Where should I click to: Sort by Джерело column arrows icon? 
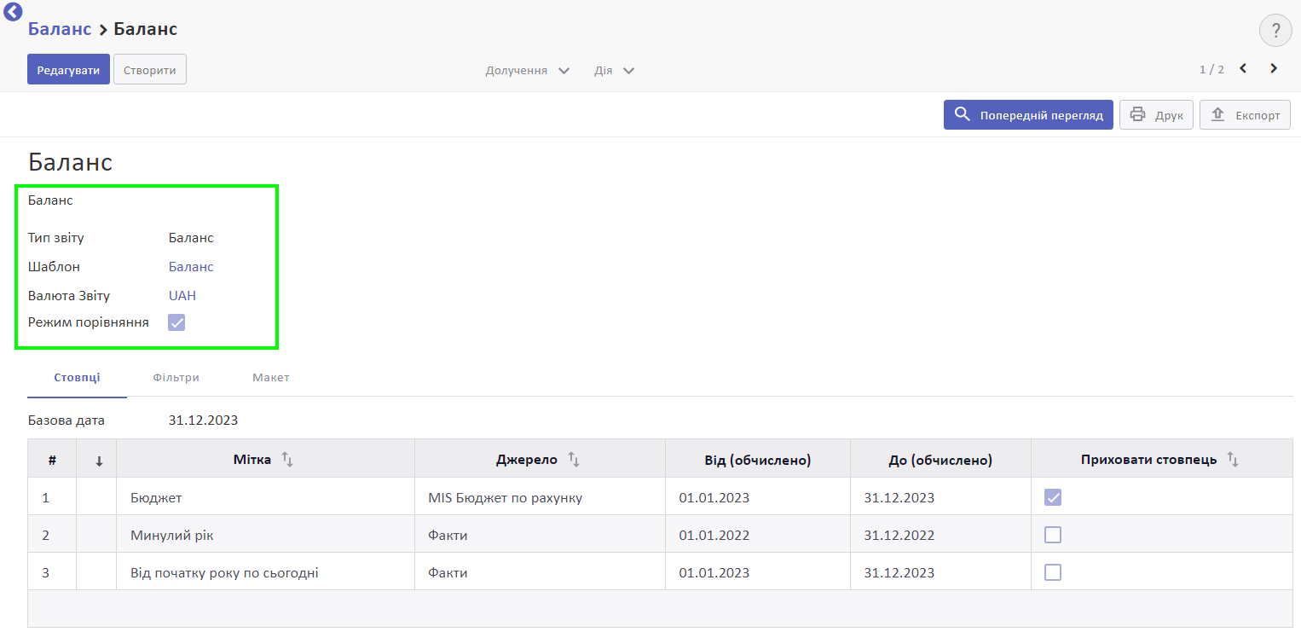(574, 460)
